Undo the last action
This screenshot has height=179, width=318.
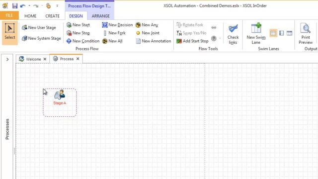point(23,6)
